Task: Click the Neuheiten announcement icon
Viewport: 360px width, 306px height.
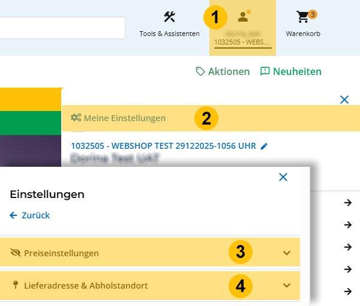Action: click(x=265, y=71)
